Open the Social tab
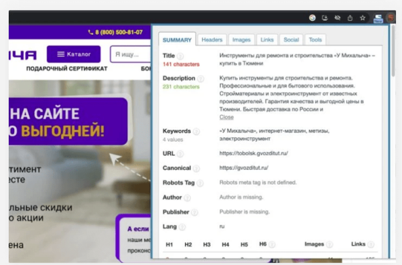Screen dimensions: 402x265 pyautogui.click(x=291, y=39)
